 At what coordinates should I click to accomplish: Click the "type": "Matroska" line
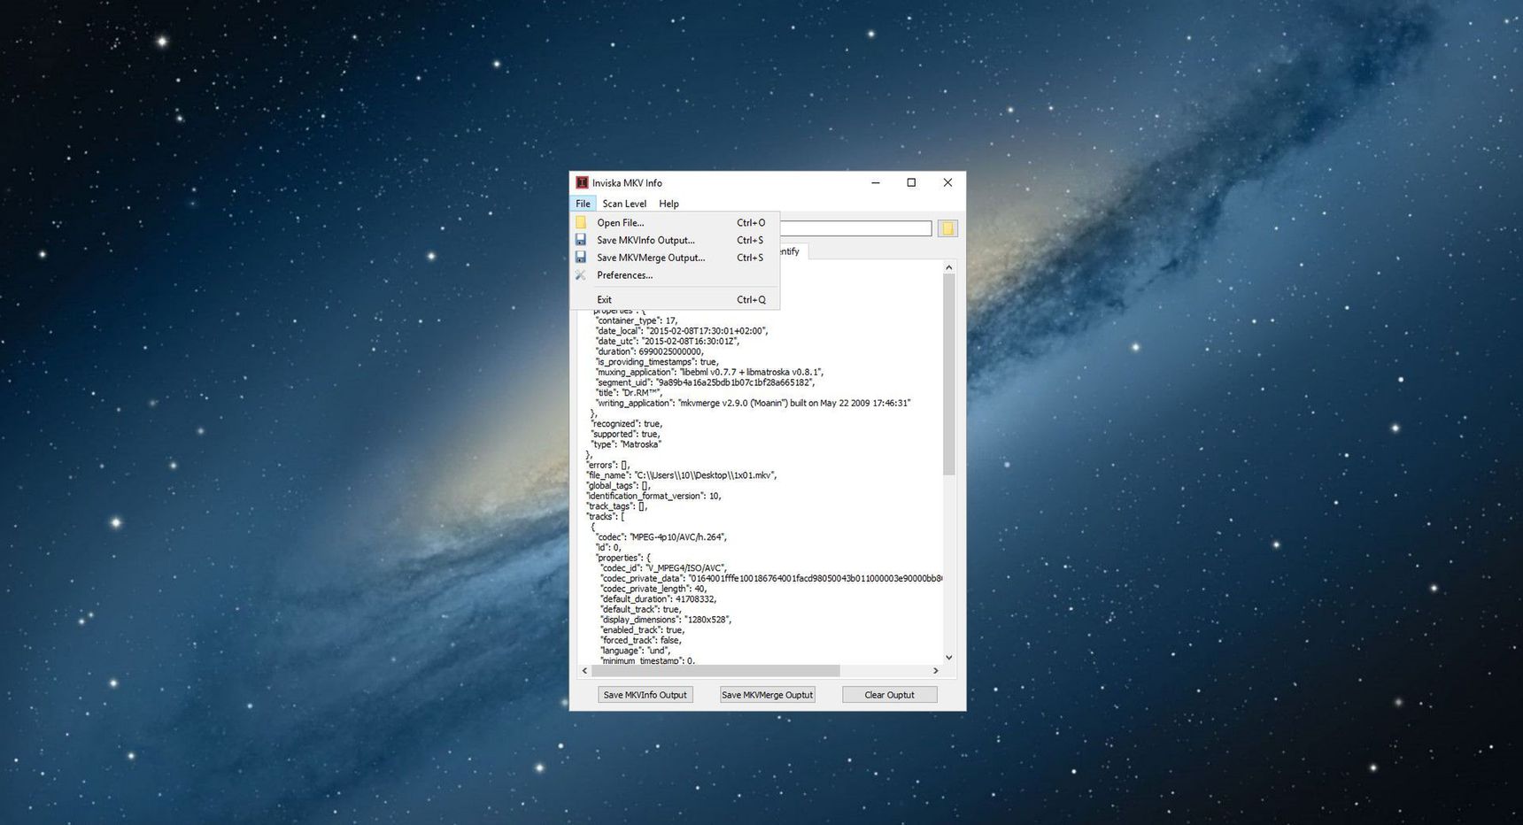(626, 444)
